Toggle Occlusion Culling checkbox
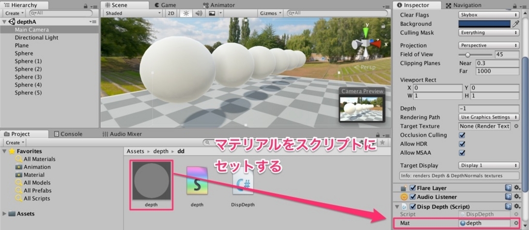529x230 pixels. point(462,135)
